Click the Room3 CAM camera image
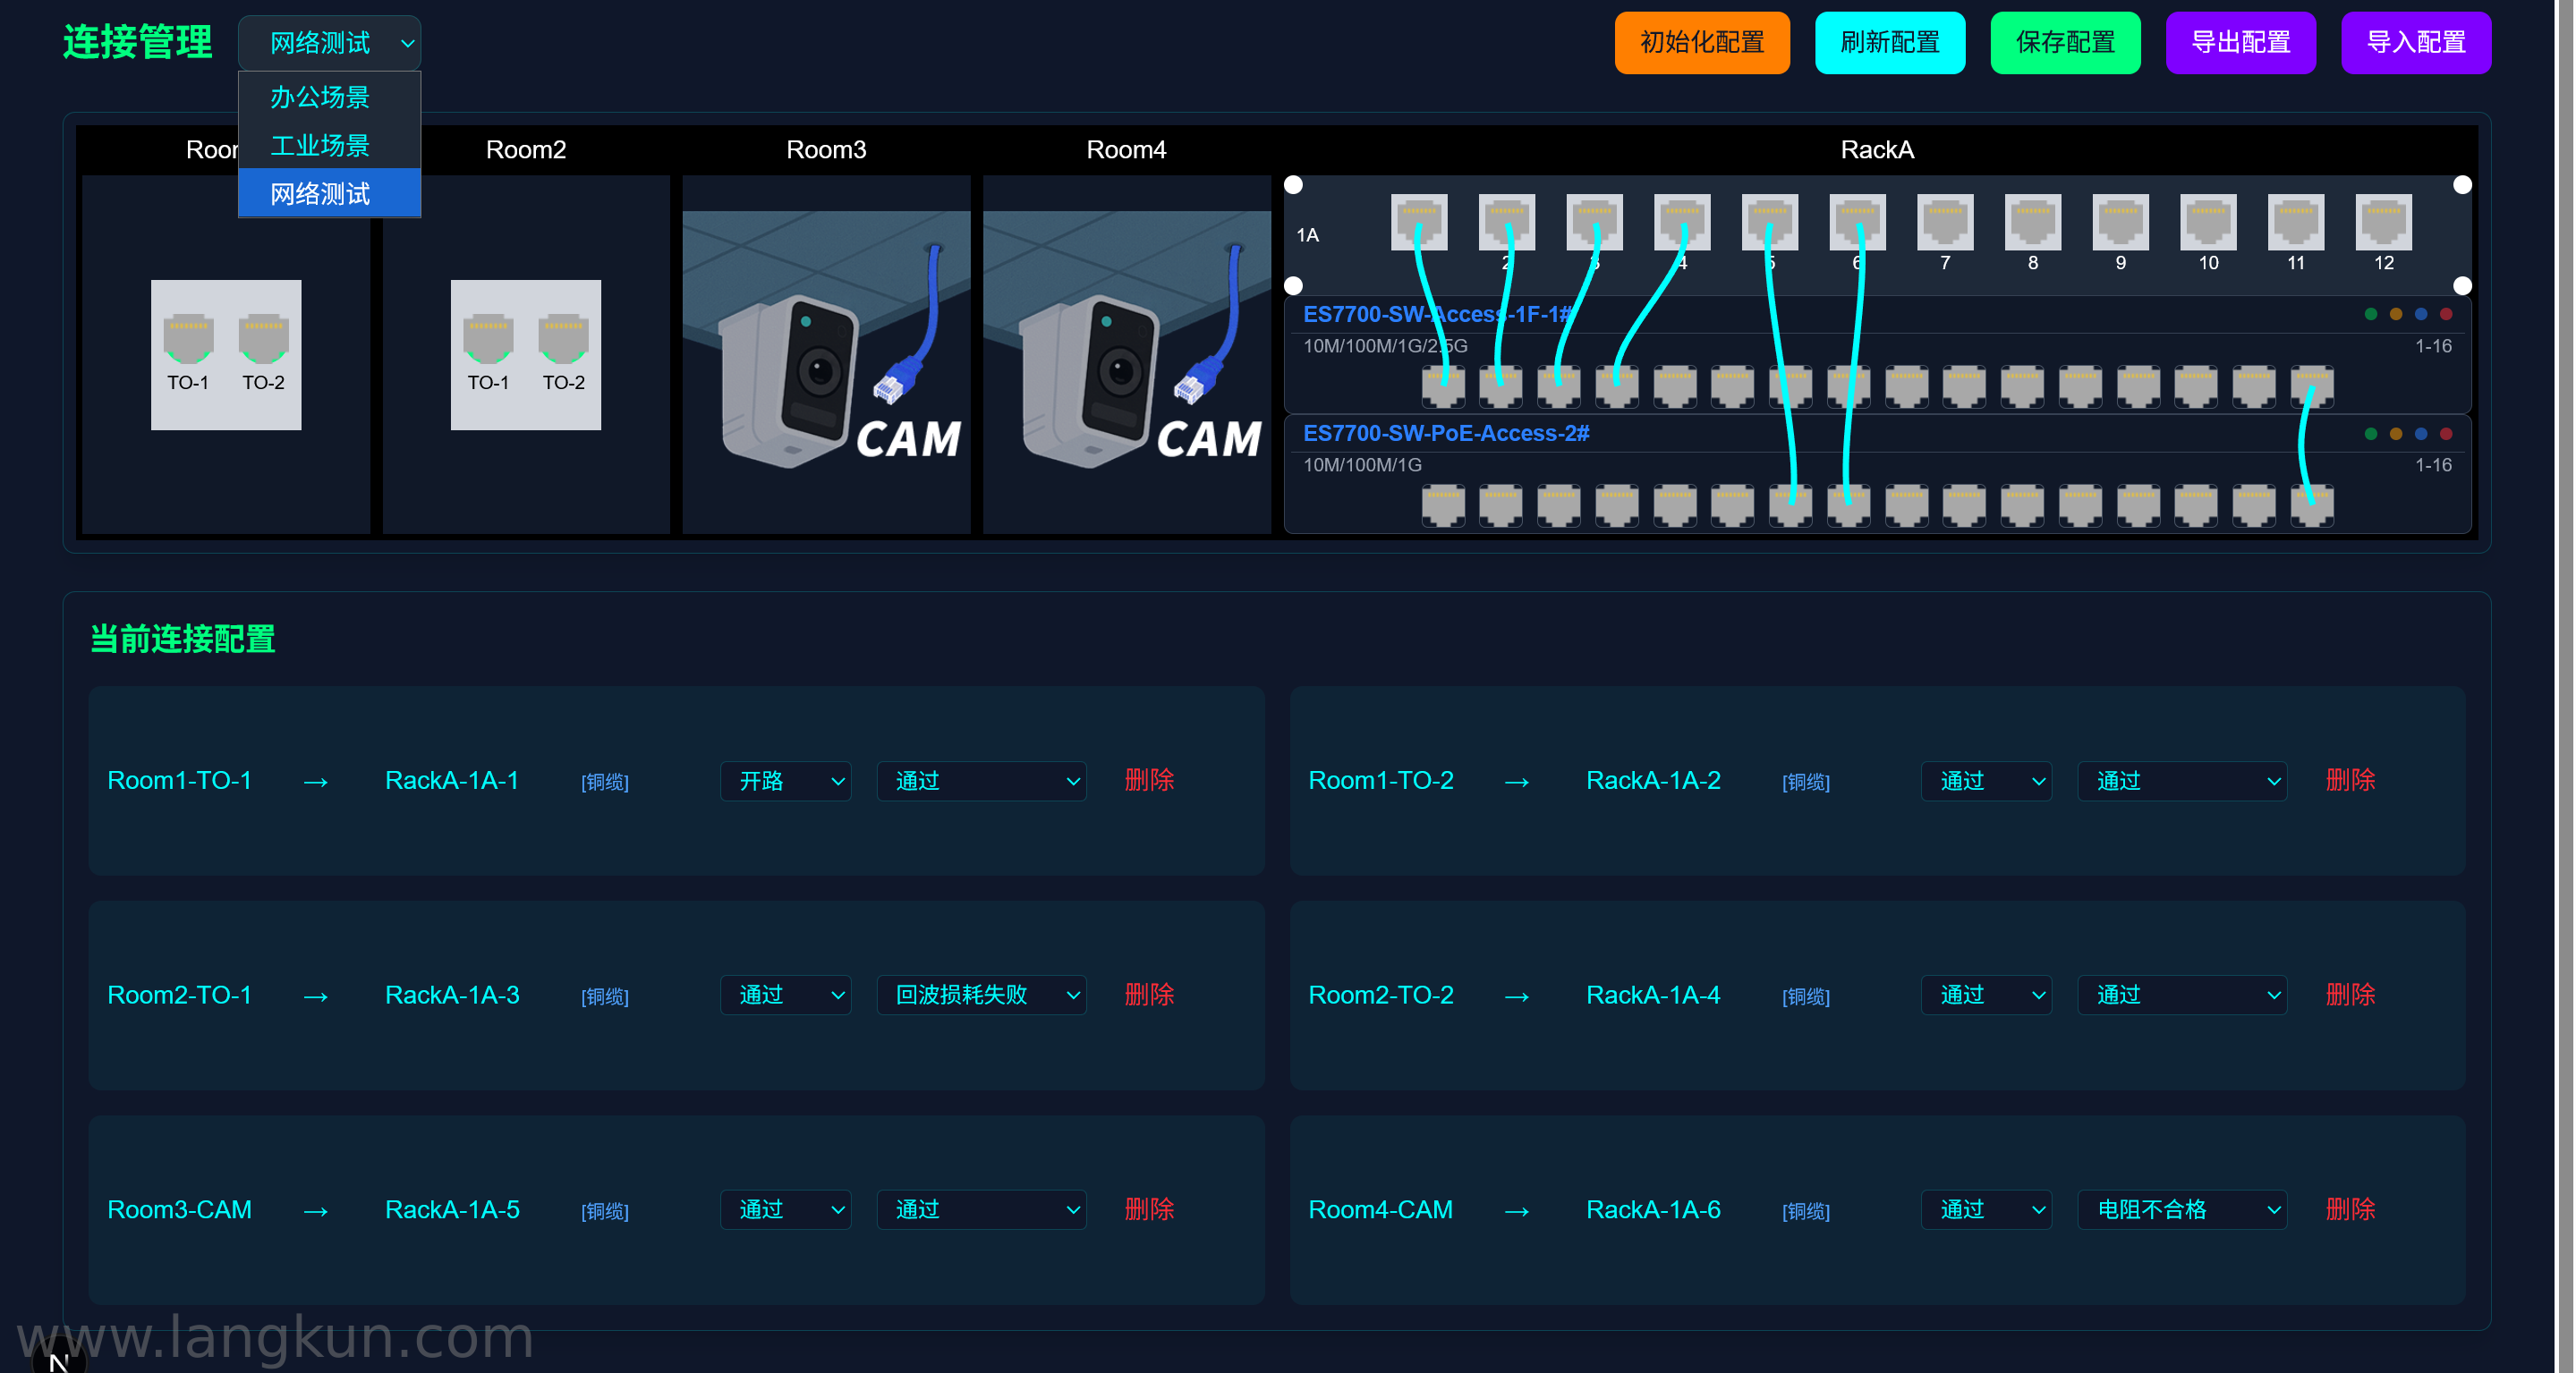2576x1373 pixels. pos(826,354)
